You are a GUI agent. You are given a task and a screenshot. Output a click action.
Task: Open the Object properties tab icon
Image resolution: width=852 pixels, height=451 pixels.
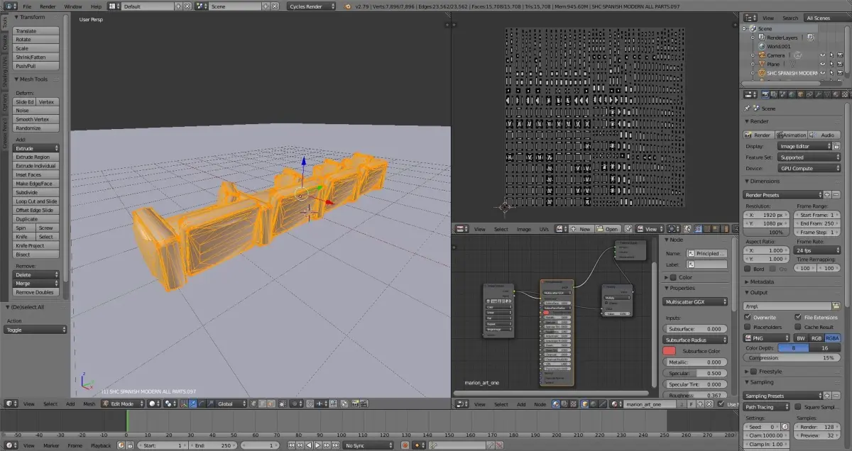[x=801, y=94]
